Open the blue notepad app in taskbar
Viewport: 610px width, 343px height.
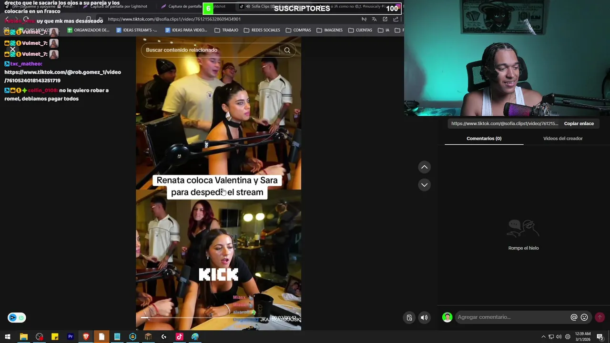pos(117,337)
